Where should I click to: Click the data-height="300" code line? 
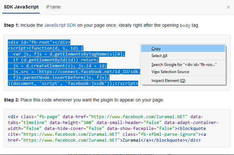tap(113, 123)
